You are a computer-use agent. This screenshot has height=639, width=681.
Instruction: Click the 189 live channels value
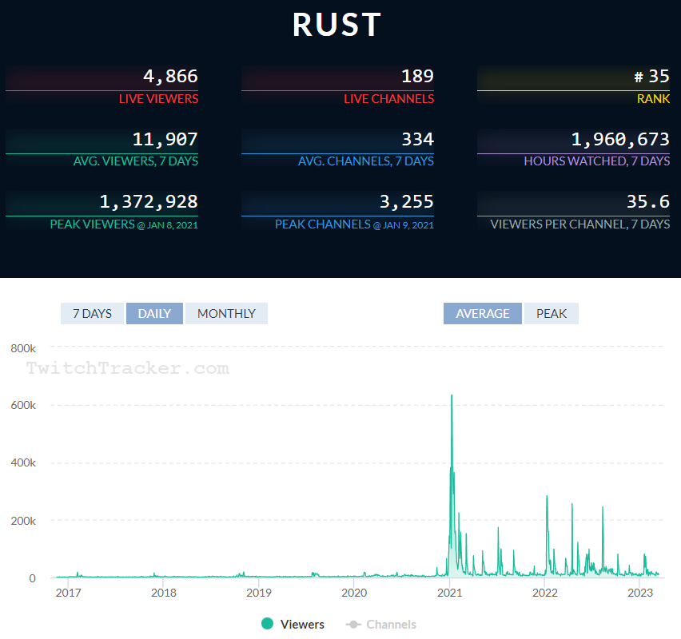417,77
